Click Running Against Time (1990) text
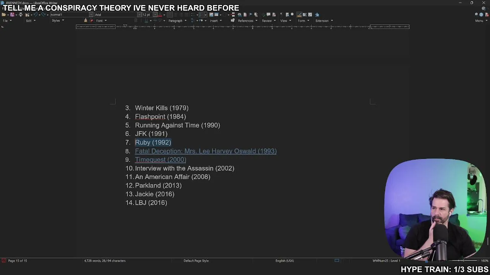490x275 pixels. pos(177,125)
